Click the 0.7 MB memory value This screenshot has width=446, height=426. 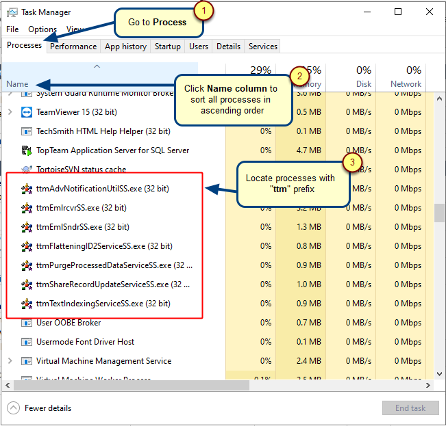(x=309, y=323)
